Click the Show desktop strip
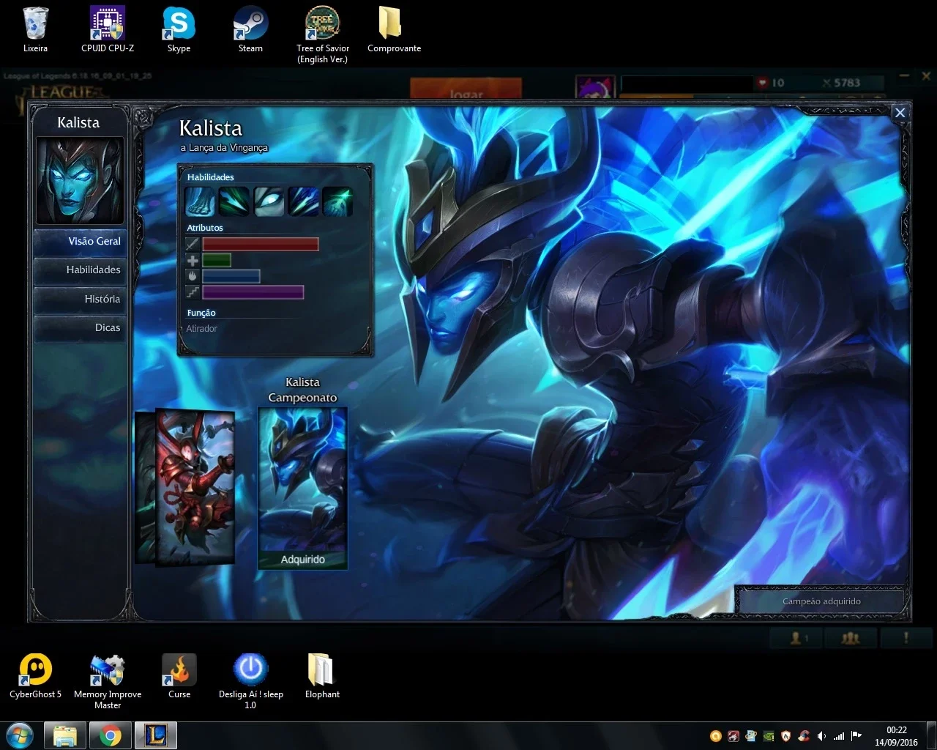This screenshot has width=937, height=750. point(931,736)
